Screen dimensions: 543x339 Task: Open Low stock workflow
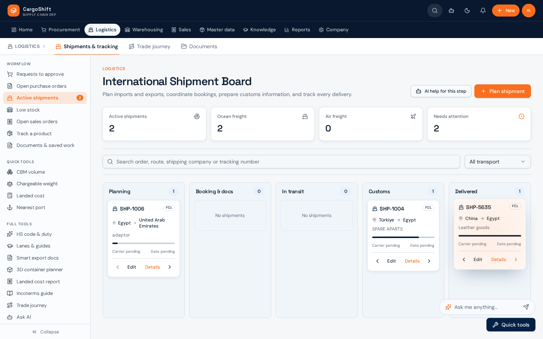[x=45, y=110]
